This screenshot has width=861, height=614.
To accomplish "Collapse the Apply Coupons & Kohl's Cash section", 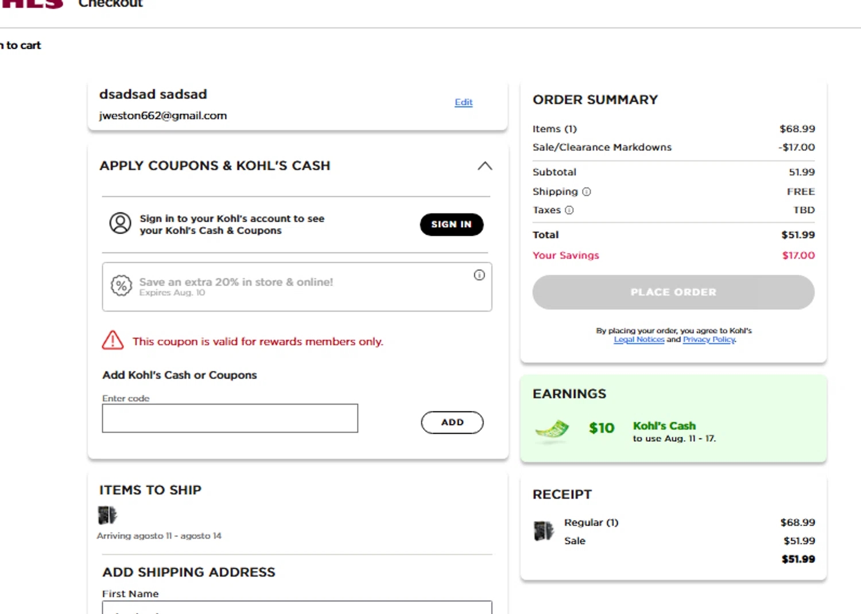I will point(485,166).
